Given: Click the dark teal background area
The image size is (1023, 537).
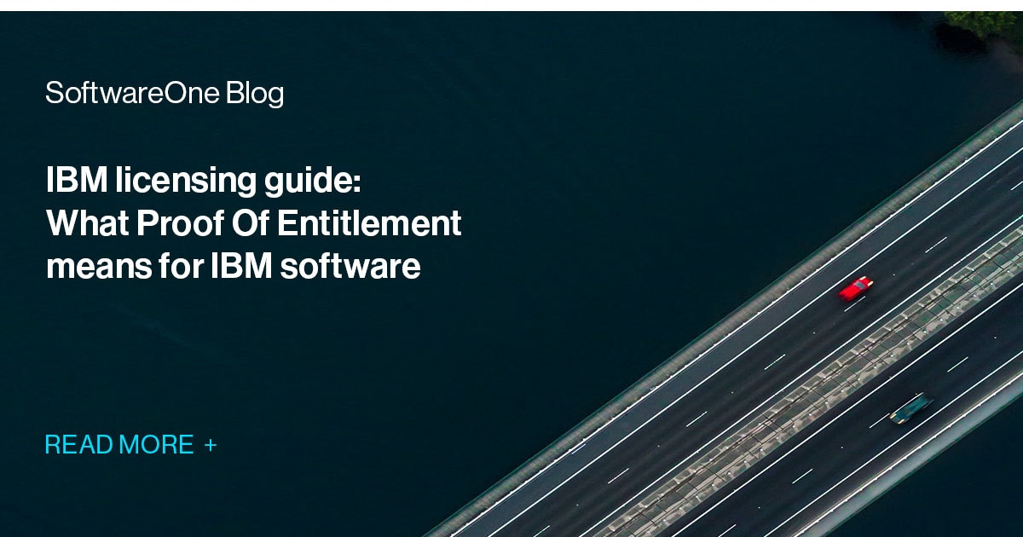Looking at the screenshot, I should tap(256, 358).
